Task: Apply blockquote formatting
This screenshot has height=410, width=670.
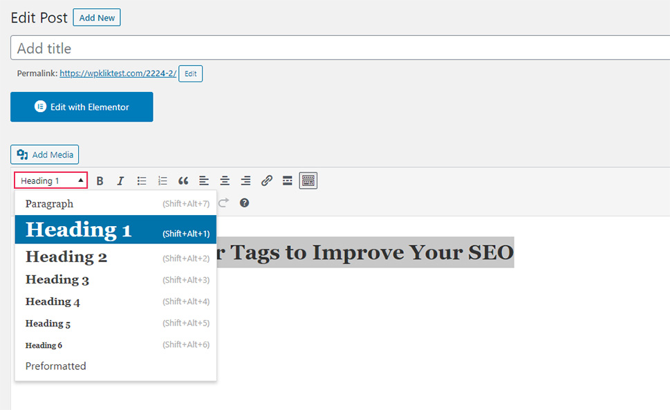Action: tap(183, 180)
